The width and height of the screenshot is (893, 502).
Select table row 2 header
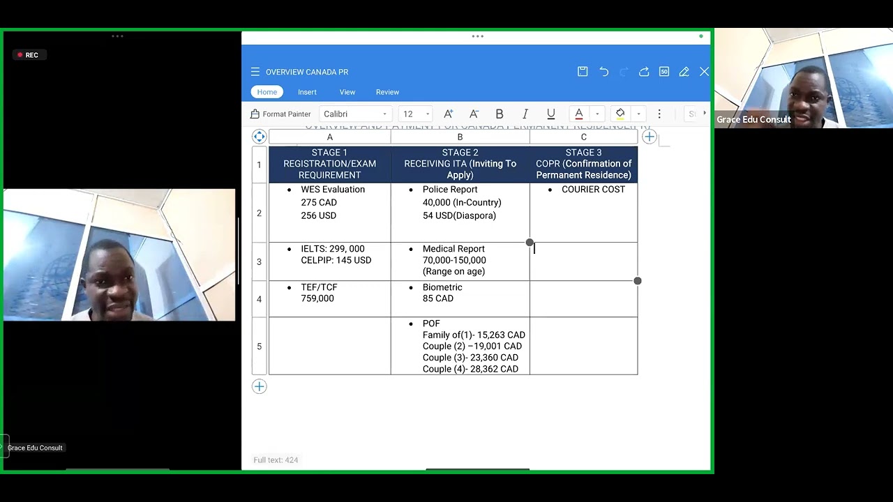(260, 213)
